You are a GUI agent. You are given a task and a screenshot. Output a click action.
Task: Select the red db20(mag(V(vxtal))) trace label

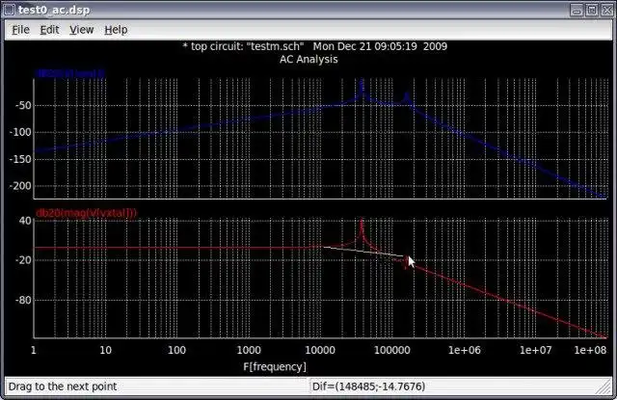pyautogui.click(x=86, y=213)
